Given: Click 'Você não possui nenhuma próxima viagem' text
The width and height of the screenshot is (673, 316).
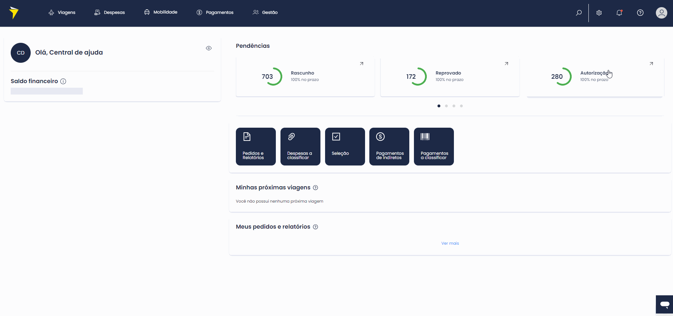Looking at the screenshot, I should tap(279, 201).
